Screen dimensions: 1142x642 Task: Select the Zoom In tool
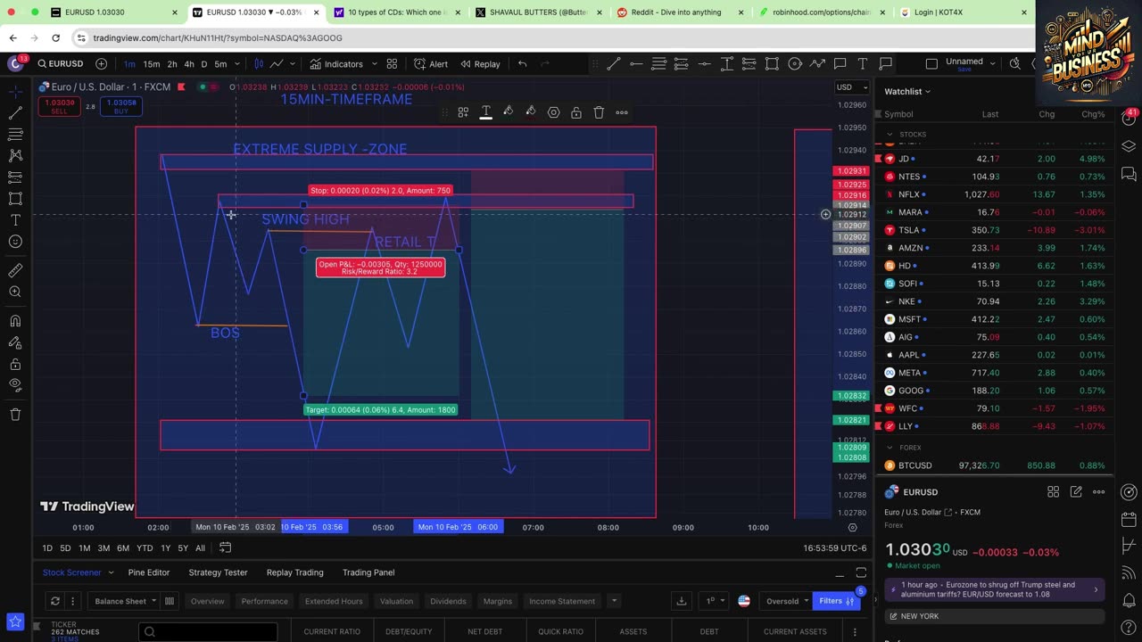tap(15, 292)
